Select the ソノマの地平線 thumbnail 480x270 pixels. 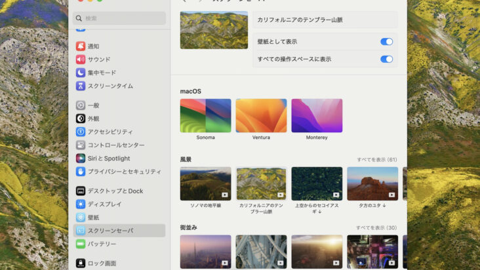(x=206, y=183)
